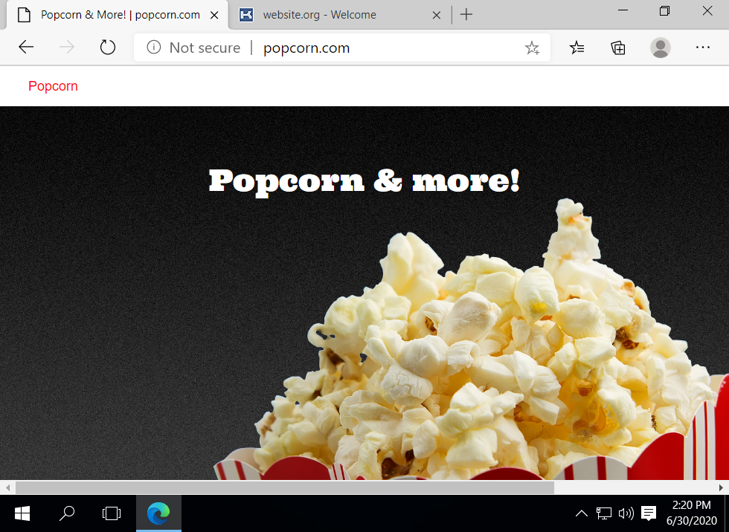Open the red Popcorn link
729x532 pixels.
(53, 86)
